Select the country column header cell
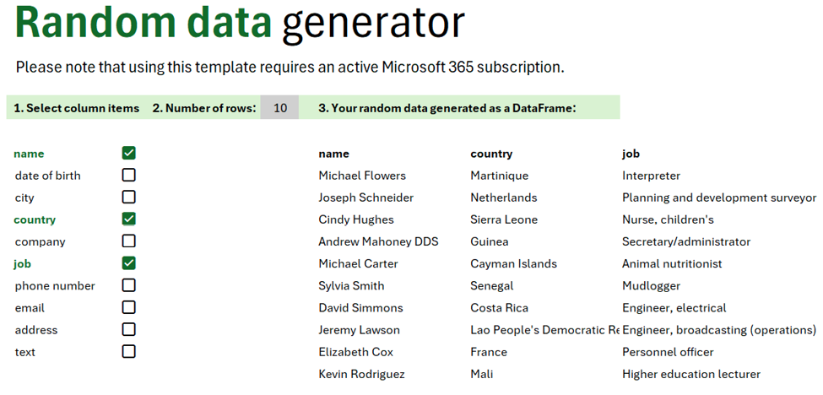823x395 pixels. tap(491, 154)
